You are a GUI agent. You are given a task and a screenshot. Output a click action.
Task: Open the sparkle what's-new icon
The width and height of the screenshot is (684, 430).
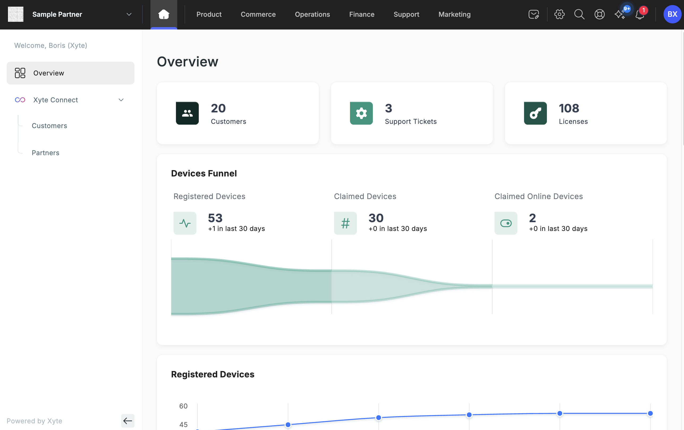[x=620, y=14]
